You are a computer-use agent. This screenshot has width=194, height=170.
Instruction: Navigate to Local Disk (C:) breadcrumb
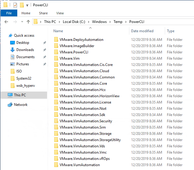point(74,22)
